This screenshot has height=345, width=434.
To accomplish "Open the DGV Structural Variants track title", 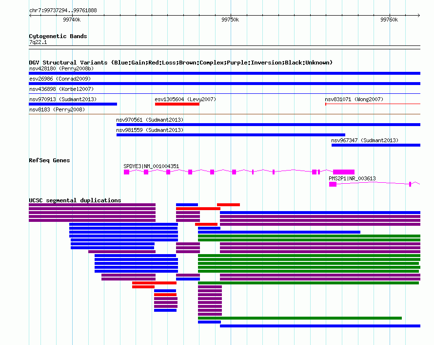I will 180,63.
